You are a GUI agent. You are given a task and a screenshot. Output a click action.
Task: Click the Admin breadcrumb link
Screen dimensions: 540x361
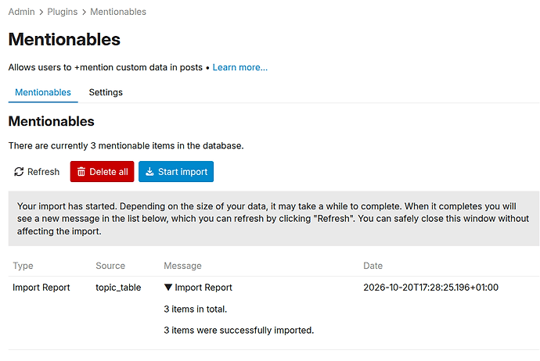pos(21,12)
